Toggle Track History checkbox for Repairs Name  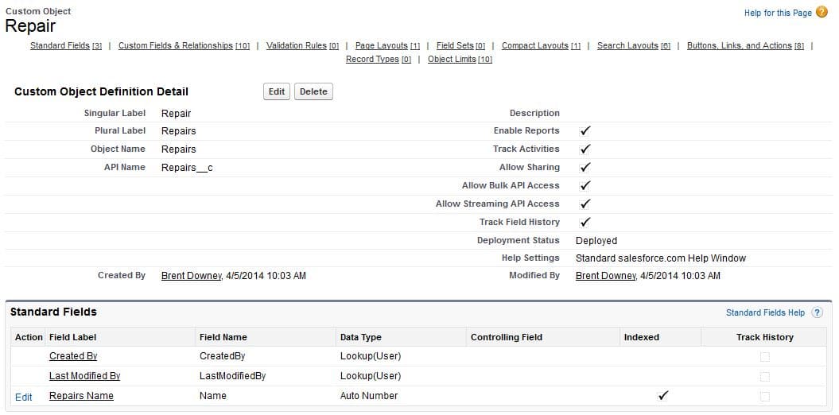pos(764,396)
